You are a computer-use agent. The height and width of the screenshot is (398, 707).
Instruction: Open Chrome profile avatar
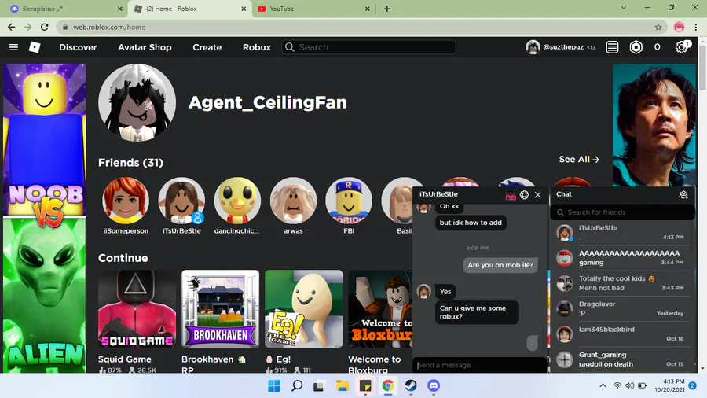pyautogui.click(x=679, y=27)
